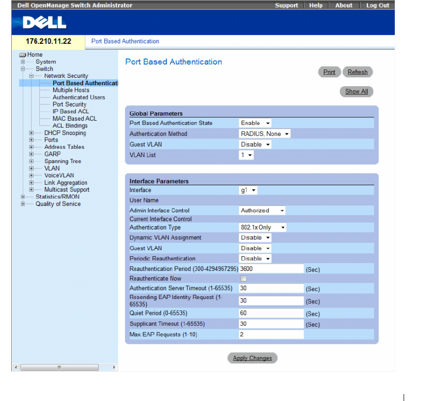
Task: Open the Interface g1 dropdown
Action: [248, 190]
